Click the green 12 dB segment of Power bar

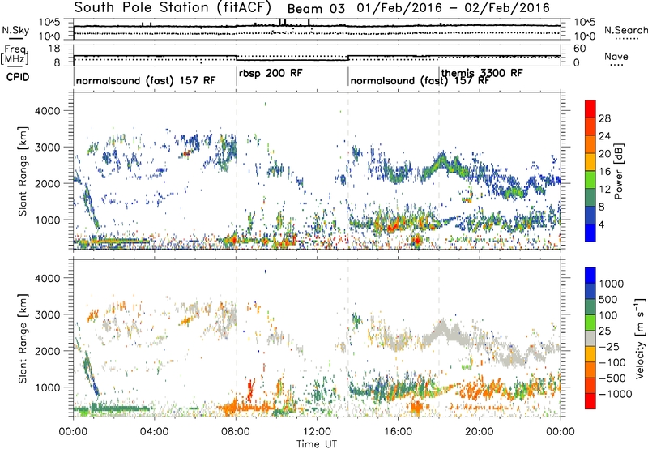590,180
